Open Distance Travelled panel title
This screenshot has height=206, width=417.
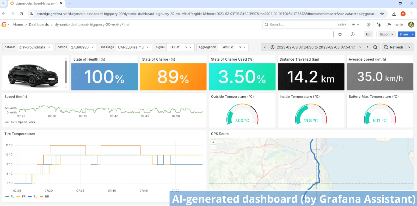pyautogui.click(x=299, y=59)
